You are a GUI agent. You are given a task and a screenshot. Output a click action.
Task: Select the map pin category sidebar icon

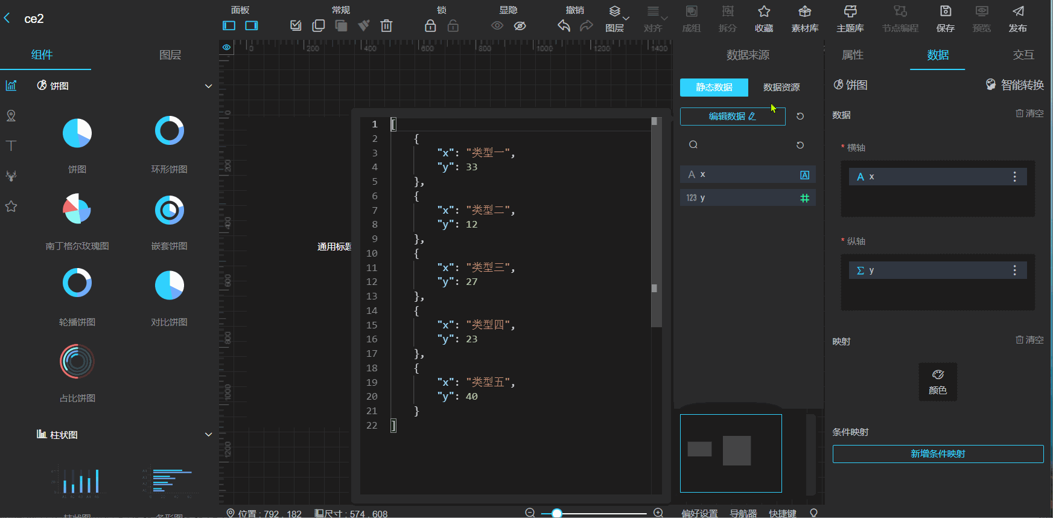point(11,115)
